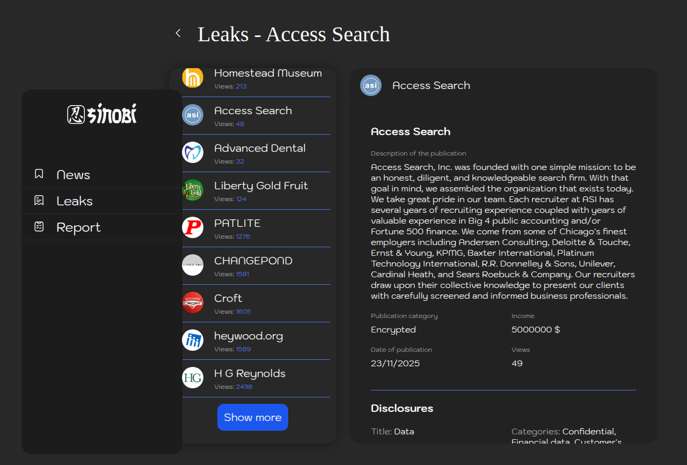The image size is (687, 465).
Task: Click the checklist icon next to Report
Action: click(x=39, y=226)
